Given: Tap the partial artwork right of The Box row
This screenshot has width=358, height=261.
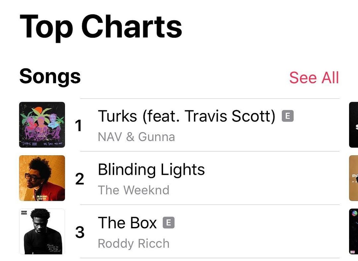Looking at the screenshot, I should 353,231.
